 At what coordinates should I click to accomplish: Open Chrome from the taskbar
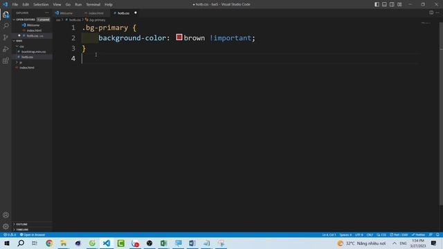point(49,243)
